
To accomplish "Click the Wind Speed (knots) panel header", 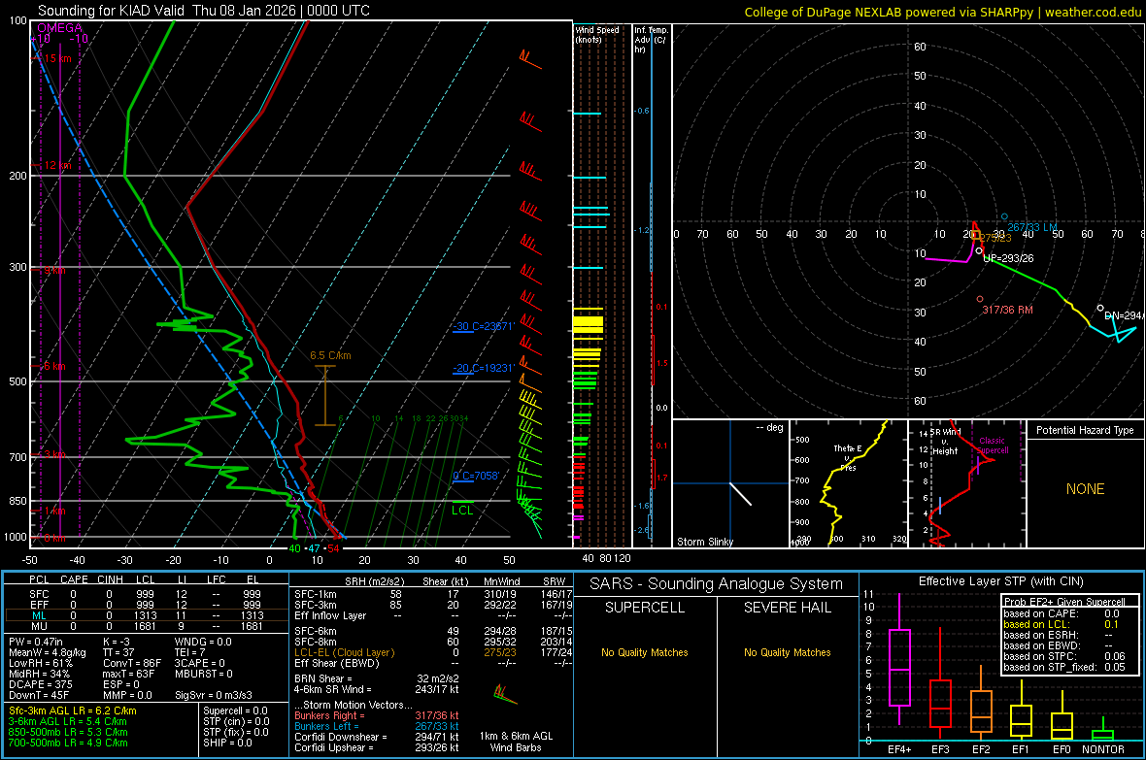I will coord(597,34).
